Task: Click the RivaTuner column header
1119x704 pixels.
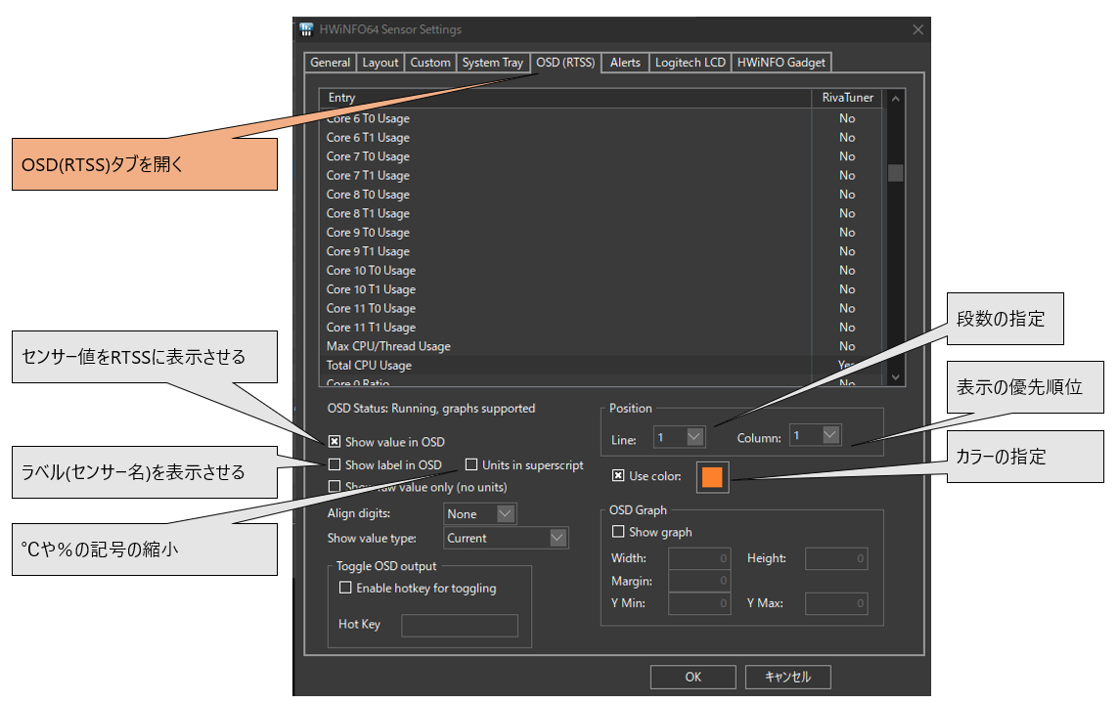Action: pyautogui.click(x=847, y=98)
